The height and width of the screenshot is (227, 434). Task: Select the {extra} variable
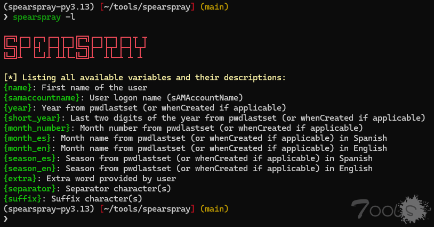22,179
